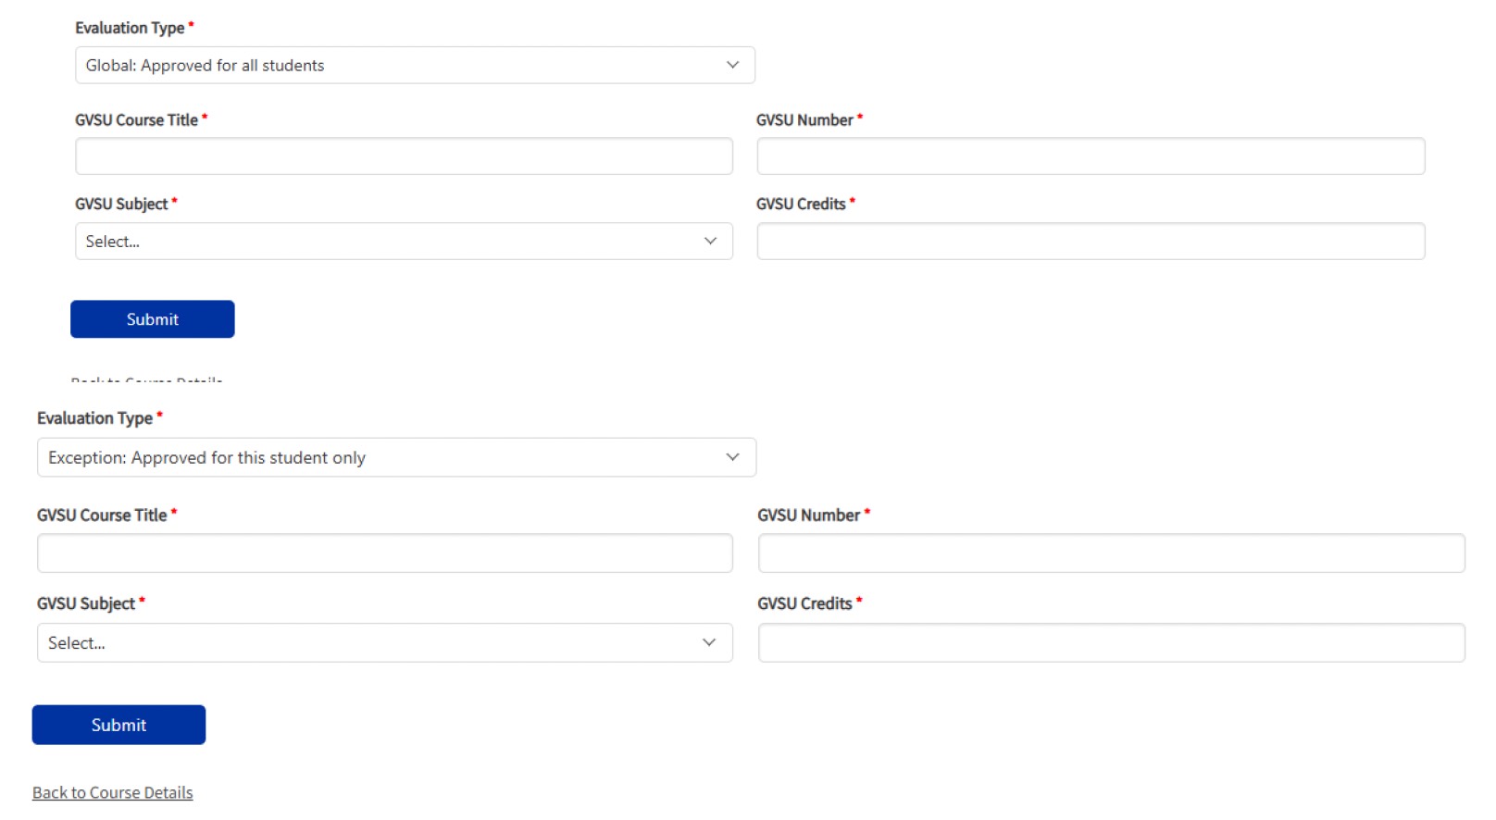
Task: Focus GVSU Course Title field in Exception form
Action: [x=384, y=553]
